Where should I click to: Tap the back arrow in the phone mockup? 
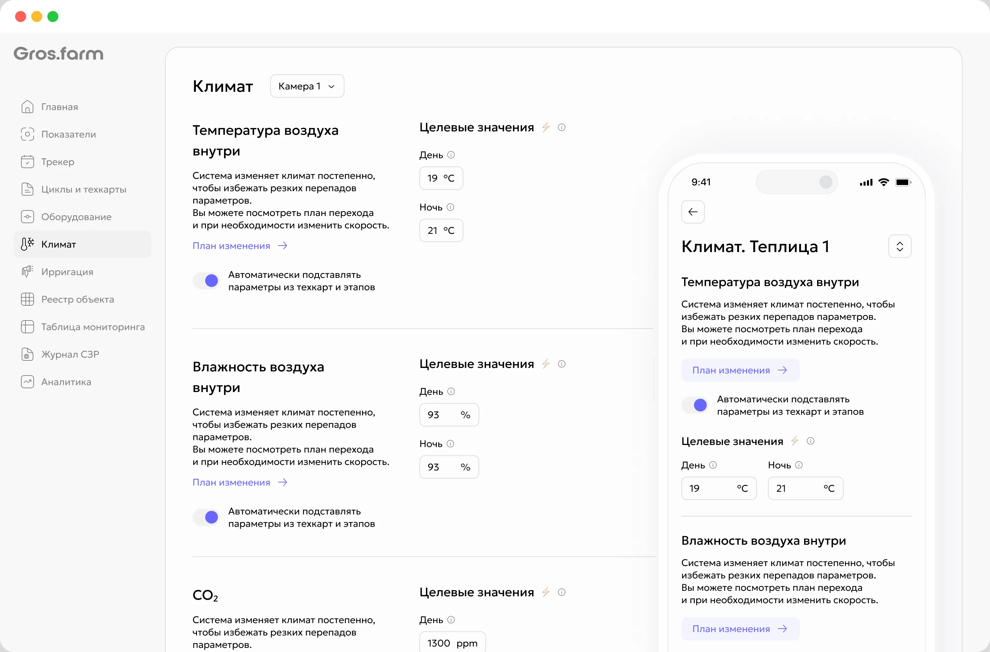pyautogui.click(x=693, y=212)
